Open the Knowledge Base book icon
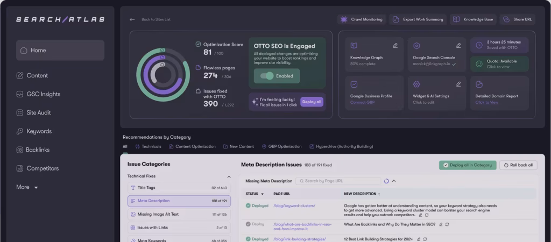 coord(456,19)
